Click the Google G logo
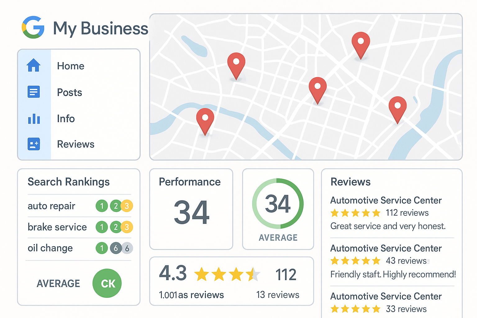477x318 pixels. [33, 27]
